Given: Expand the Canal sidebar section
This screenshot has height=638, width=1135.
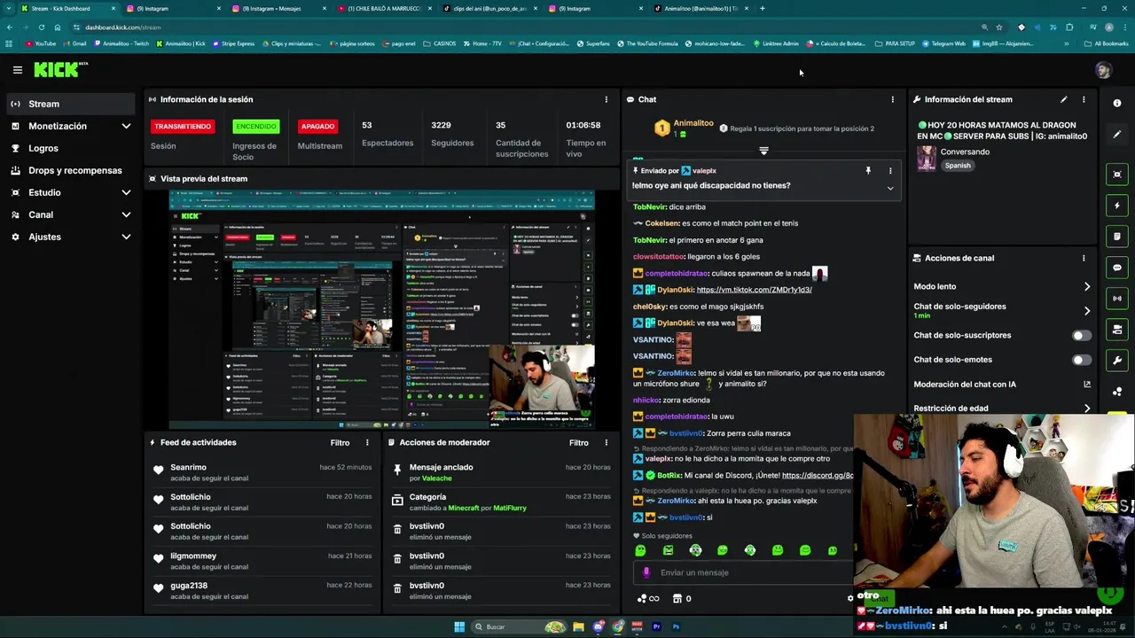Looking at the screenshot, I should click(126, 214).
